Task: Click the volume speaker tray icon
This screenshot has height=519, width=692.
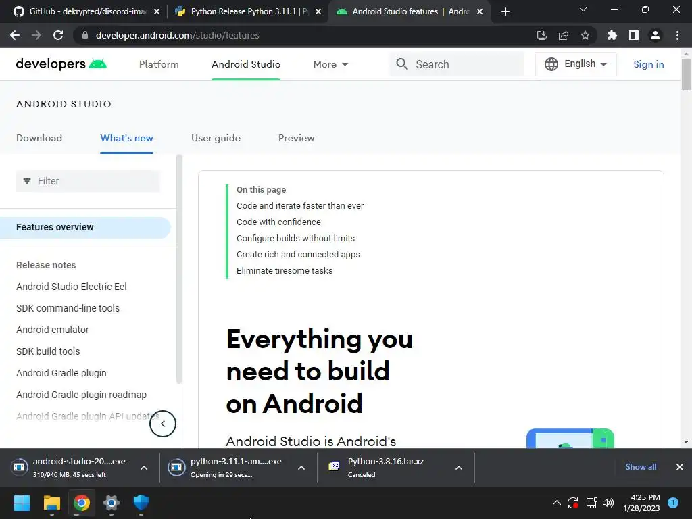Action: coord(608,503)
